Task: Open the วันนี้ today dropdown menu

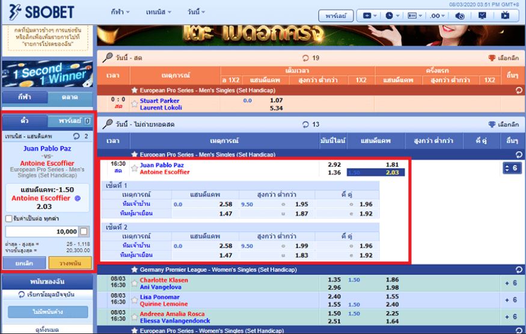Action: [196, 12]
